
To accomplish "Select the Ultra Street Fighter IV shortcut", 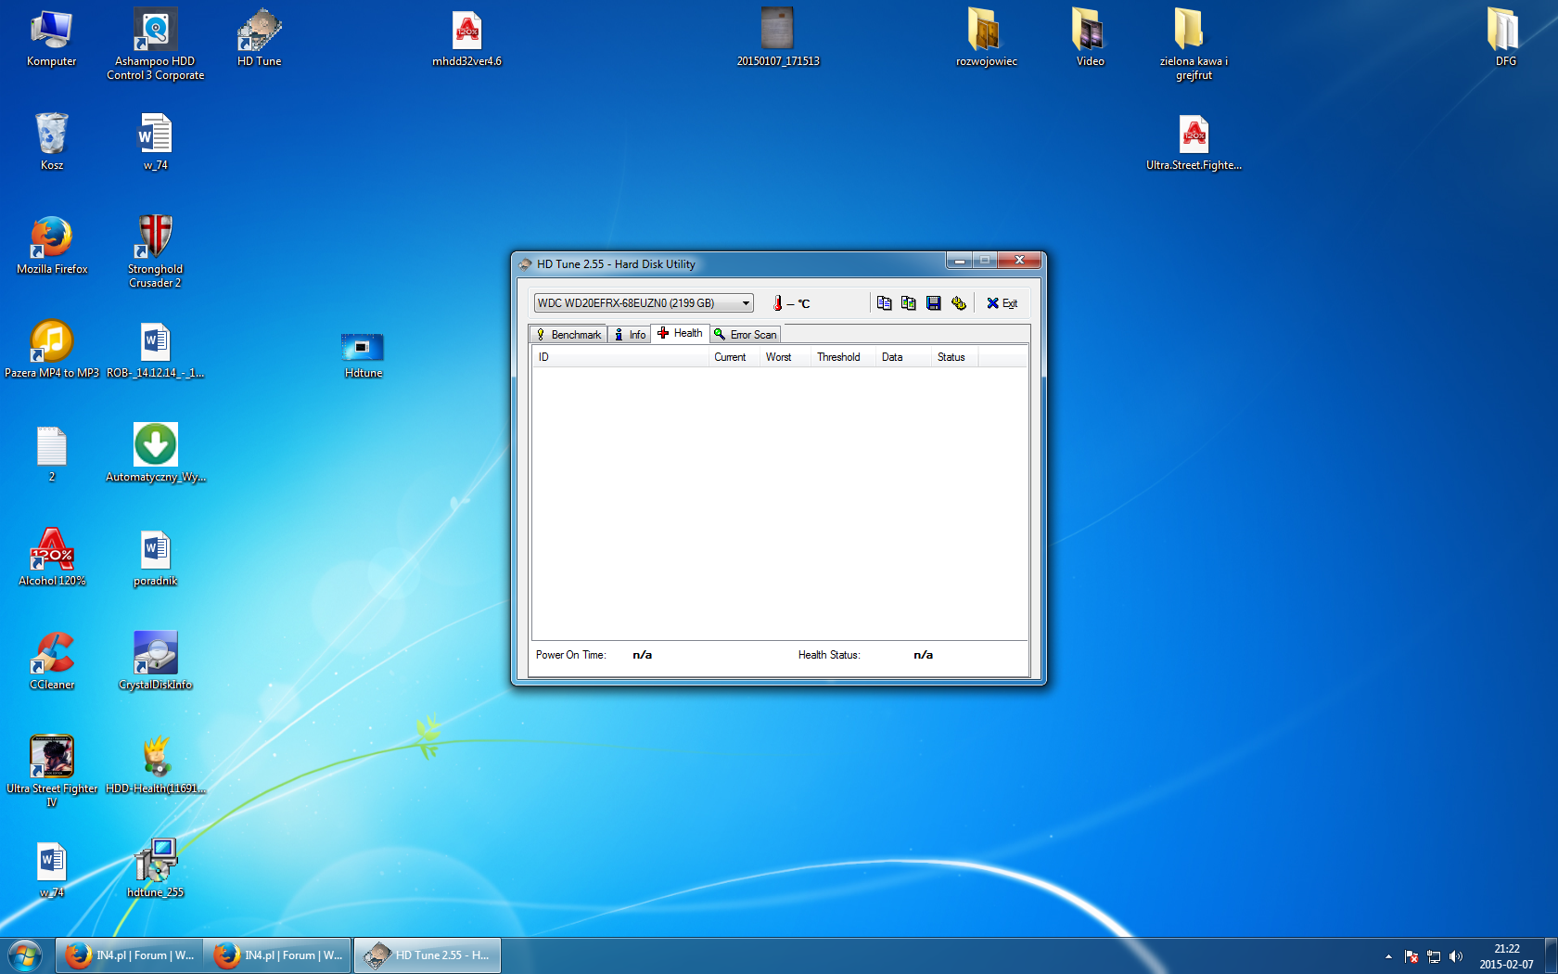I will coord(52,772).
